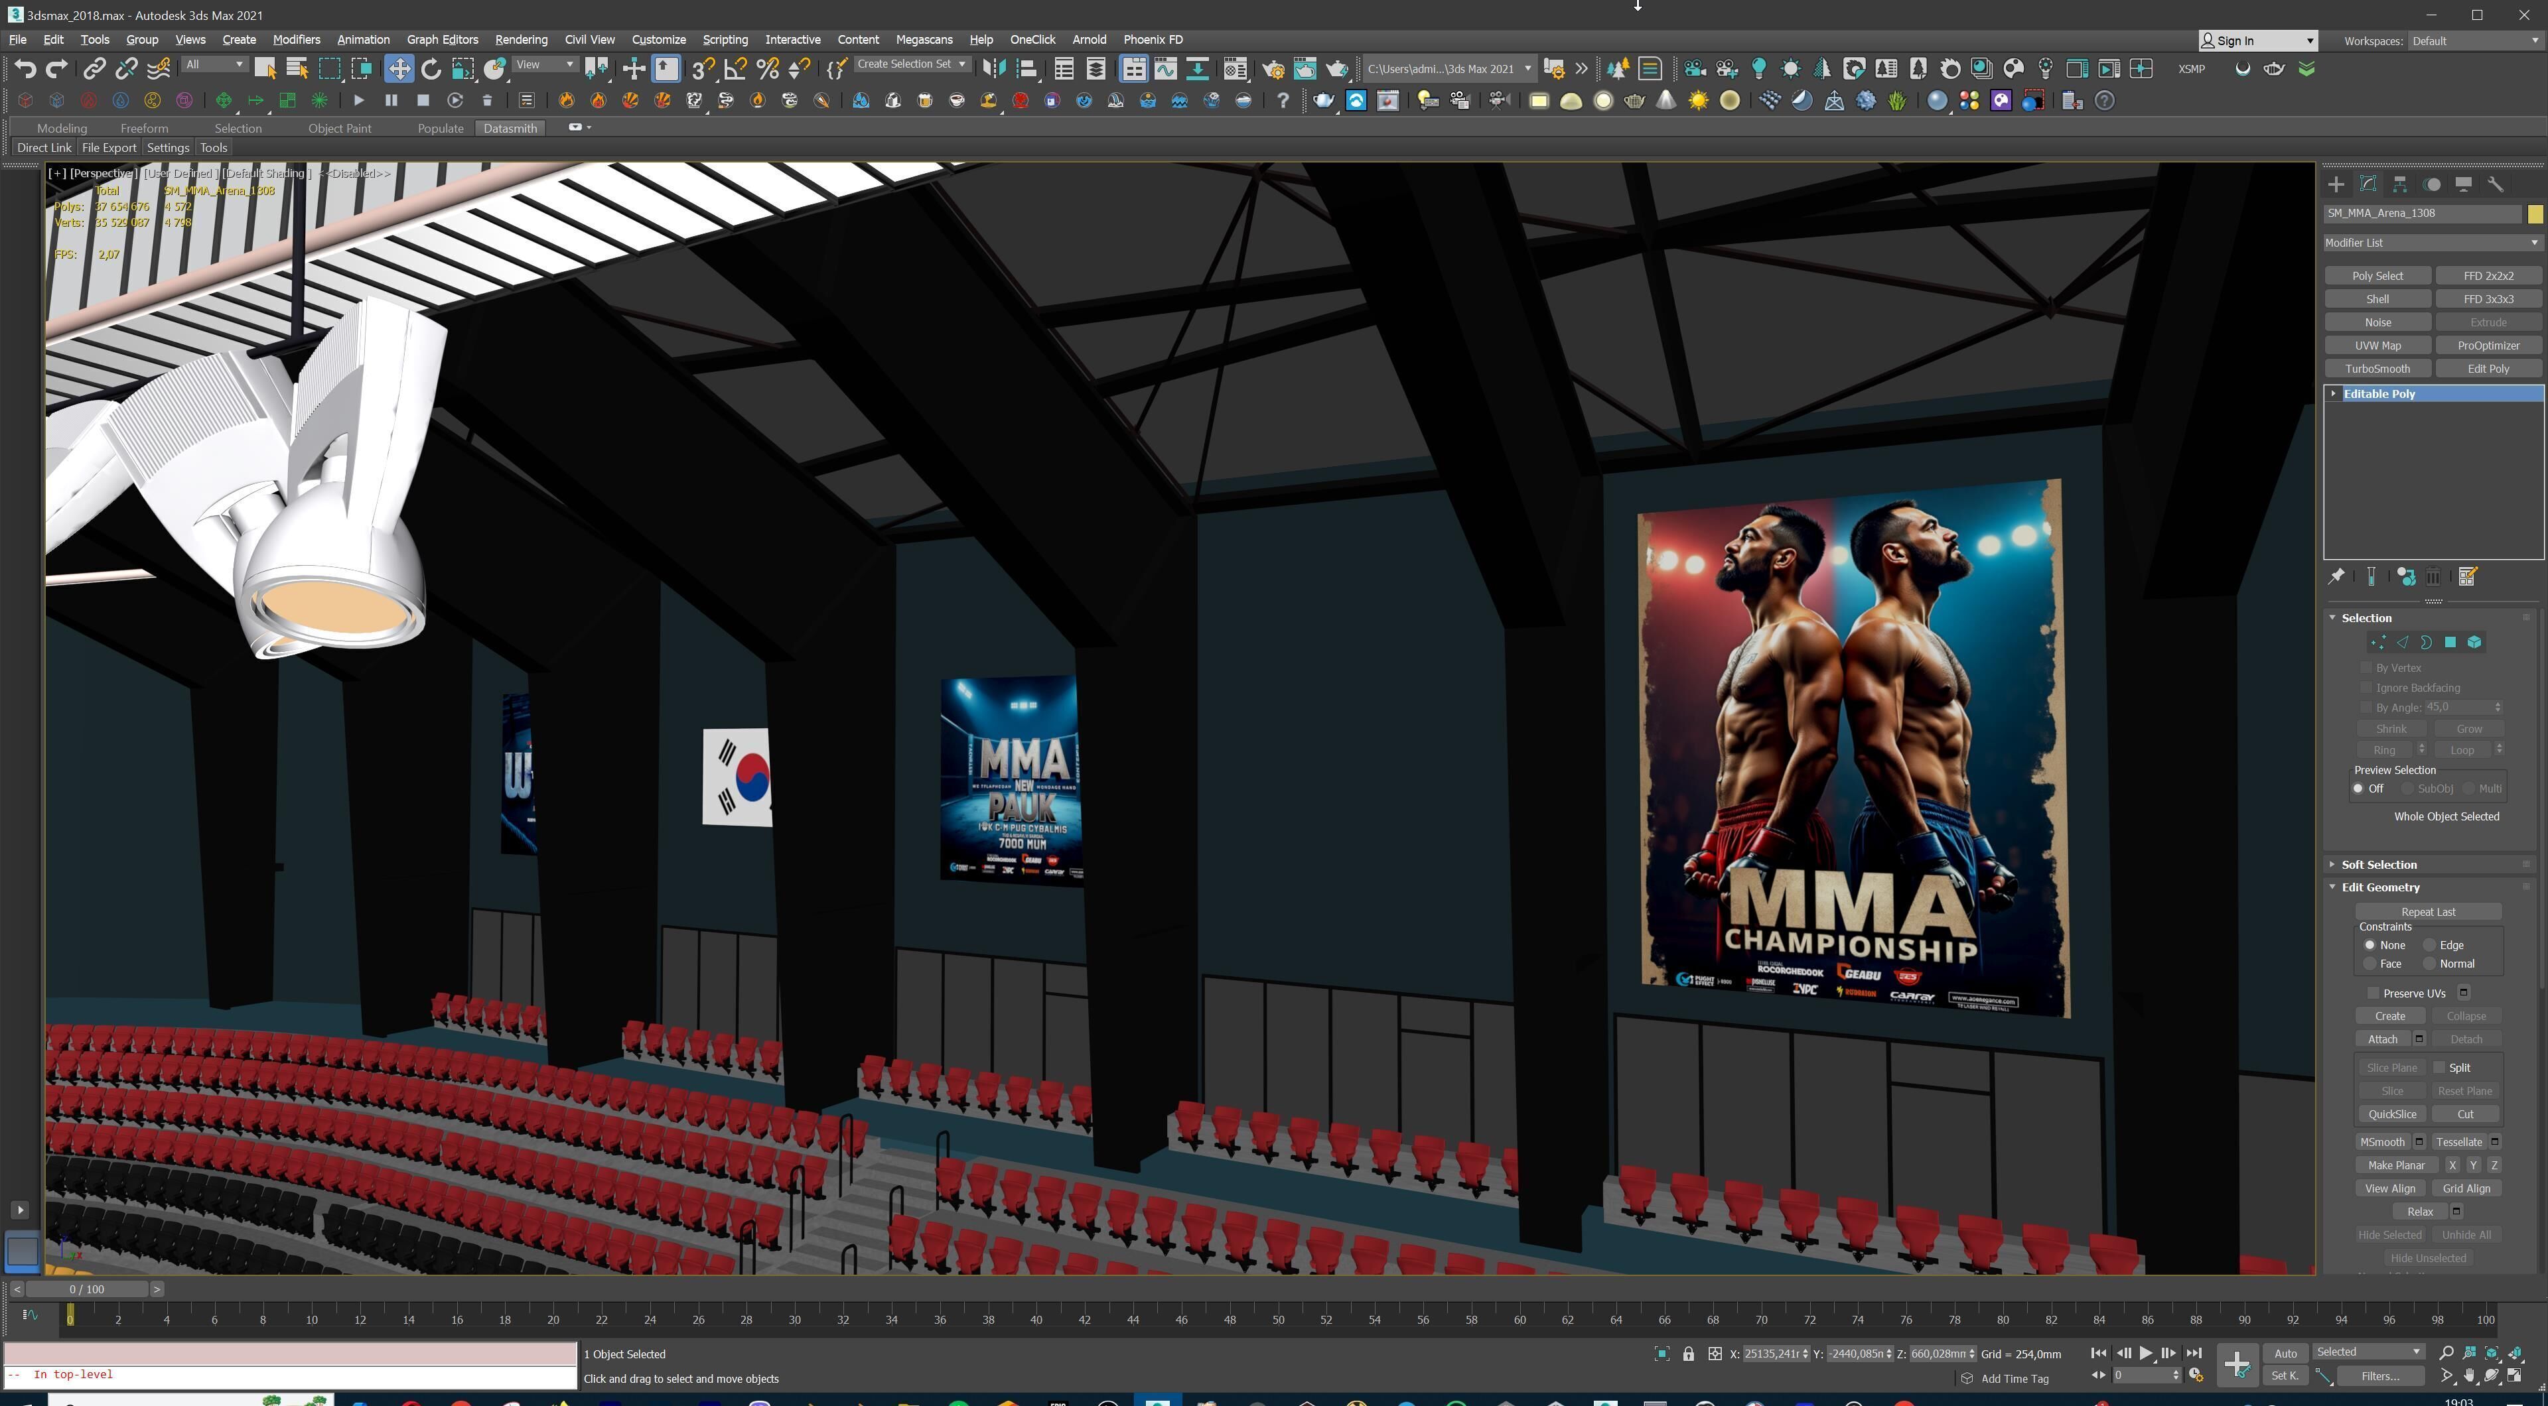Choose the Bind to Space Warp tool
The width and height of the screenshot is (2548, 1406).
[x=159, y=68]
